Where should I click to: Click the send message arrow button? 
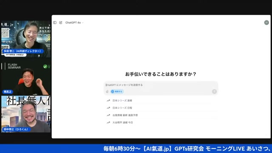214,91
